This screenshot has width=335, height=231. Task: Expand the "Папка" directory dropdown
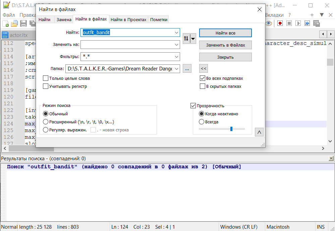176,69
